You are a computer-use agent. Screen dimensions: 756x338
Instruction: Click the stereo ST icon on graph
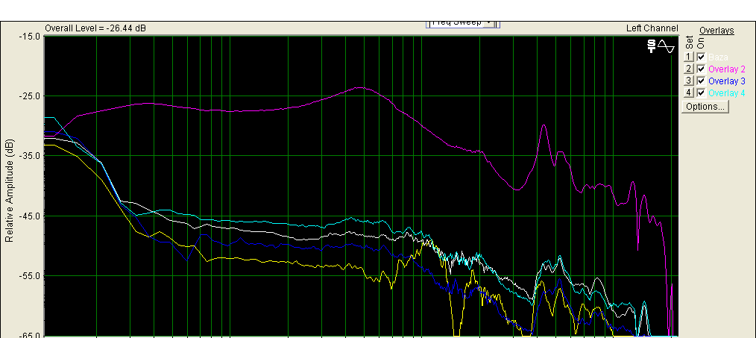[x=652, y=46]
